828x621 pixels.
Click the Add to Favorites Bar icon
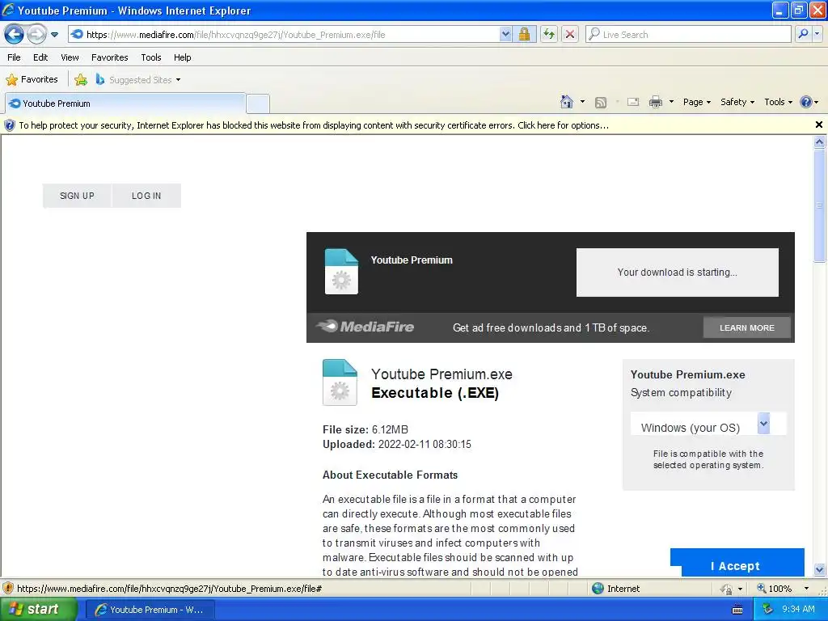click(x=81, y=80)
